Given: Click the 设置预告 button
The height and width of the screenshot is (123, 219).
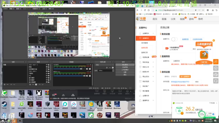Looking at the screenshot, I should click(x=177, y=61).
